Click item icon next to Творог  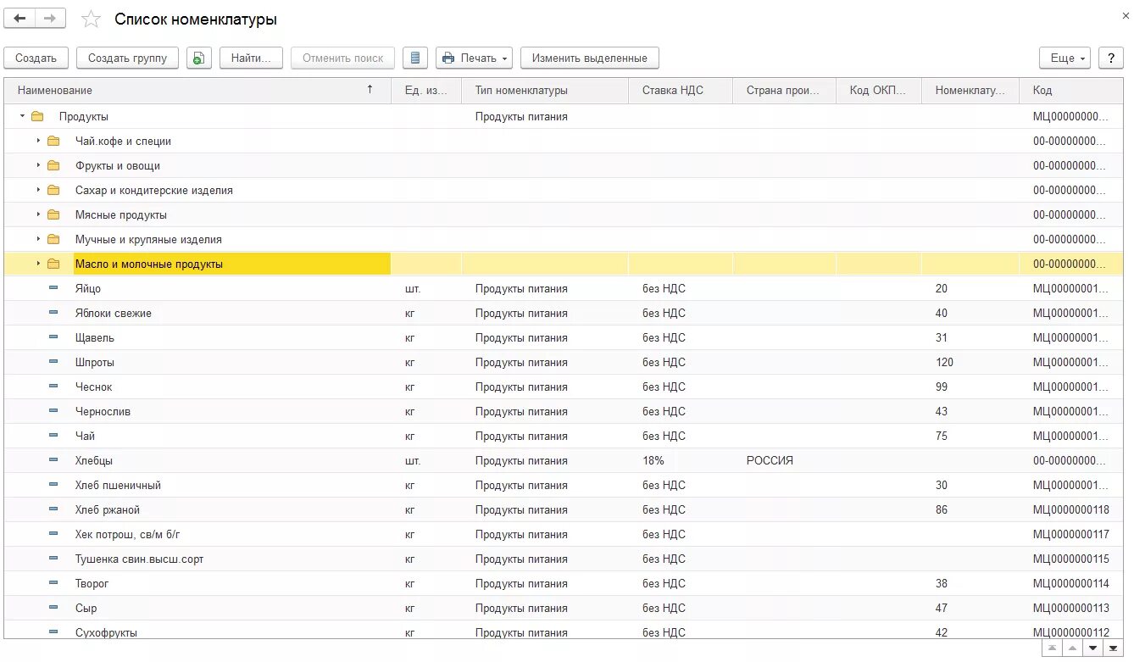[x=53, y=583]
